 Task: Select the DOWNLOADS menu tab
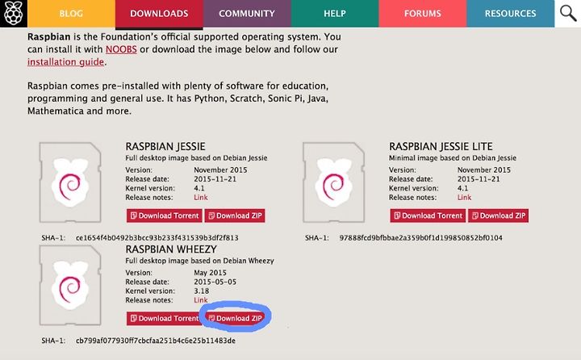point(159,14)
